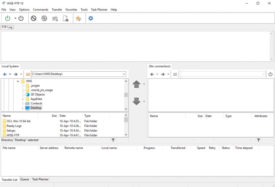
Task: Click the local parent folder icon
Action: (28, 75)
